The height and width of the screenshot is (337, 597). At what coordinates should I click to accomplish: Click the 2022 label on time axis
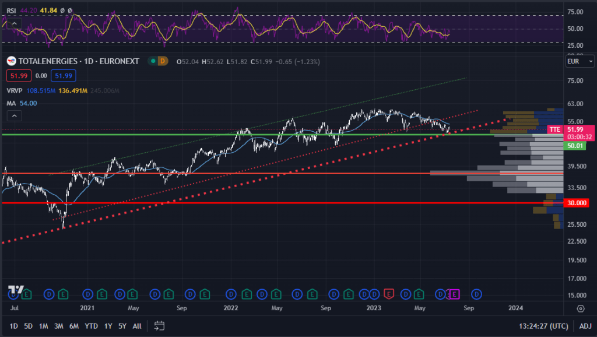pos(231,308)
